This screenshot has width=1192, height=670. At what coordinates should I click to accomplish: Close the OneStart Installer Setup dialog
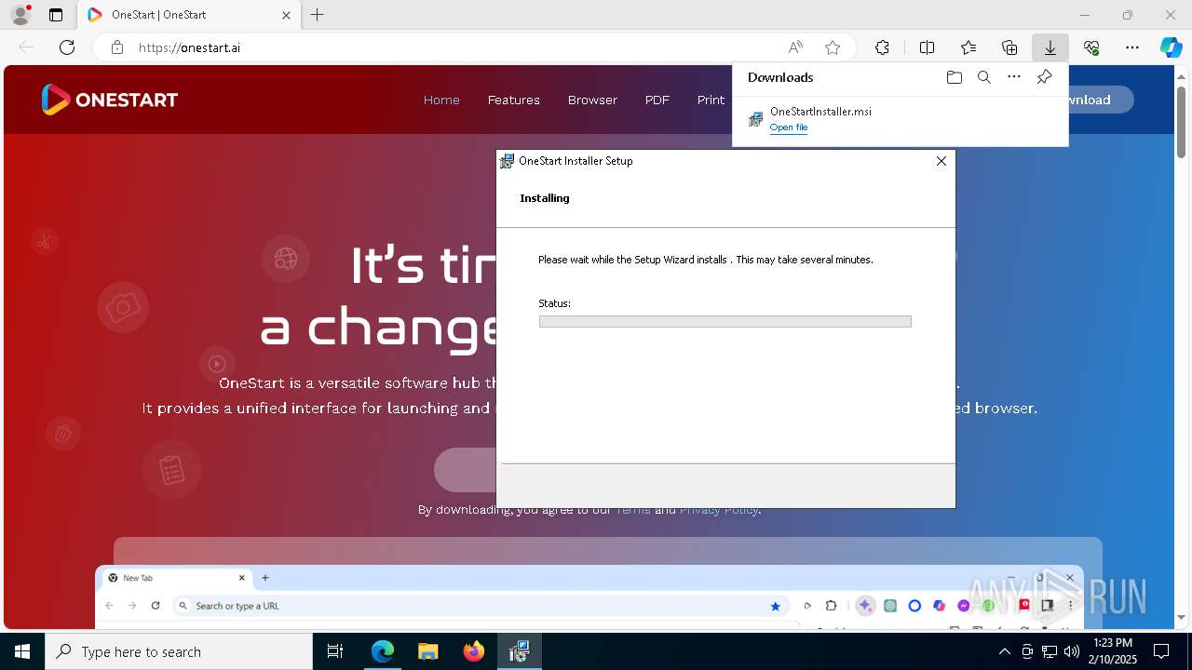941,161
